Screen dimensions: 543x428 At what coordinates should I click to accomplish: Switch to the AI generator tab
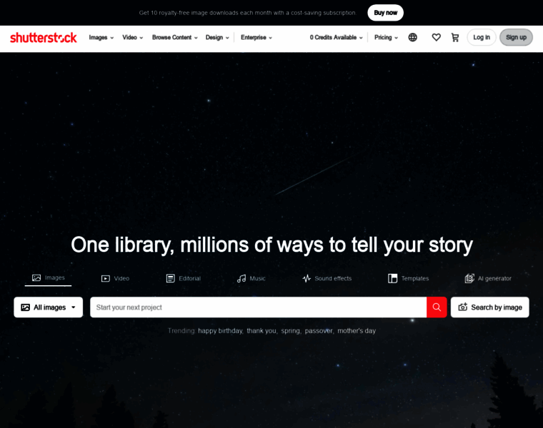tap(488, 278)
